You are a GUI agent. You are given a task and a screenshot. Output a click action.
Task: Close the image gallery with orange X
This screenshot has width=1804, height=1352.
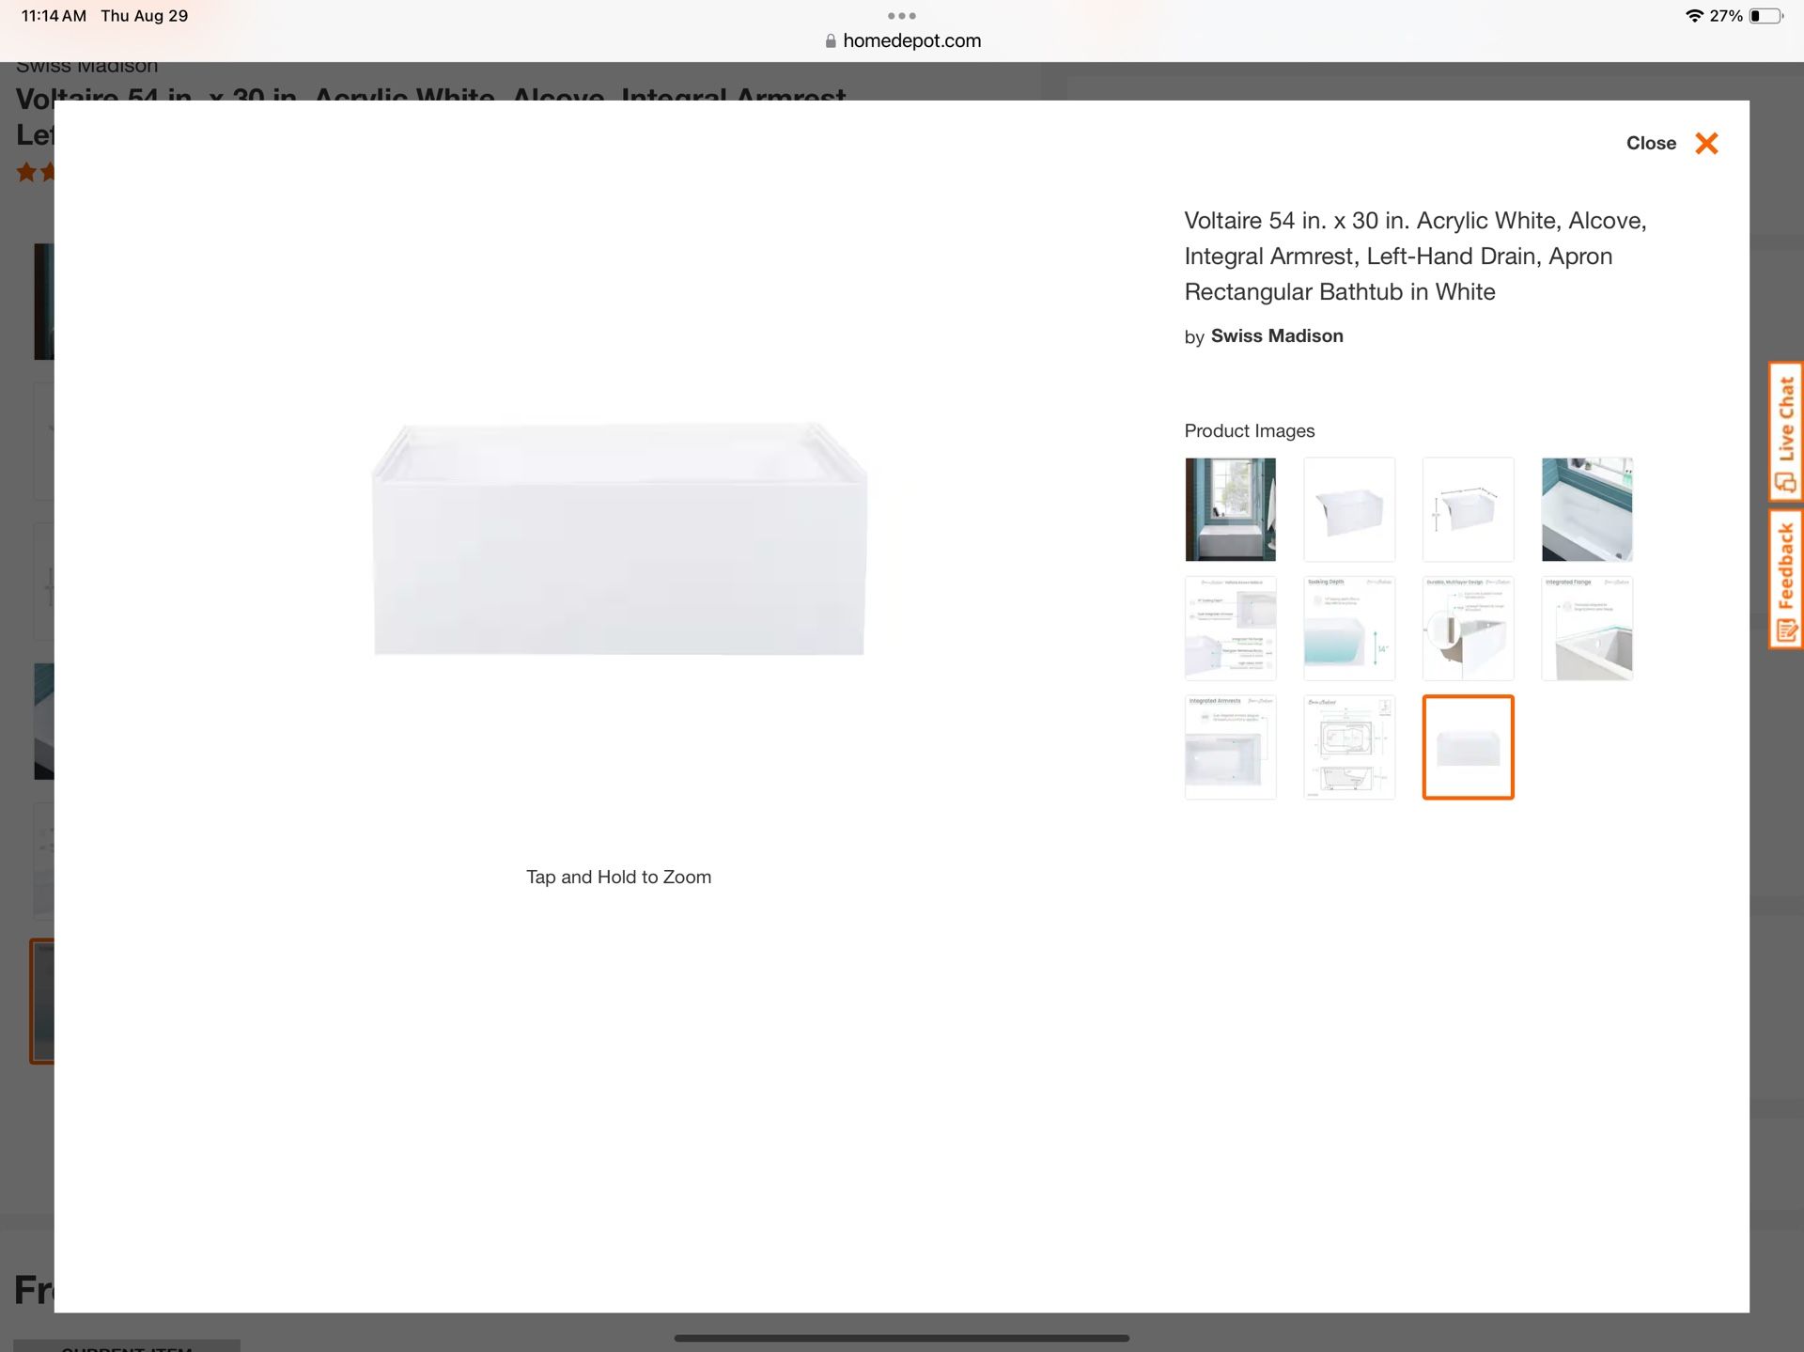pyautogui.click(x=1706, y=143)
